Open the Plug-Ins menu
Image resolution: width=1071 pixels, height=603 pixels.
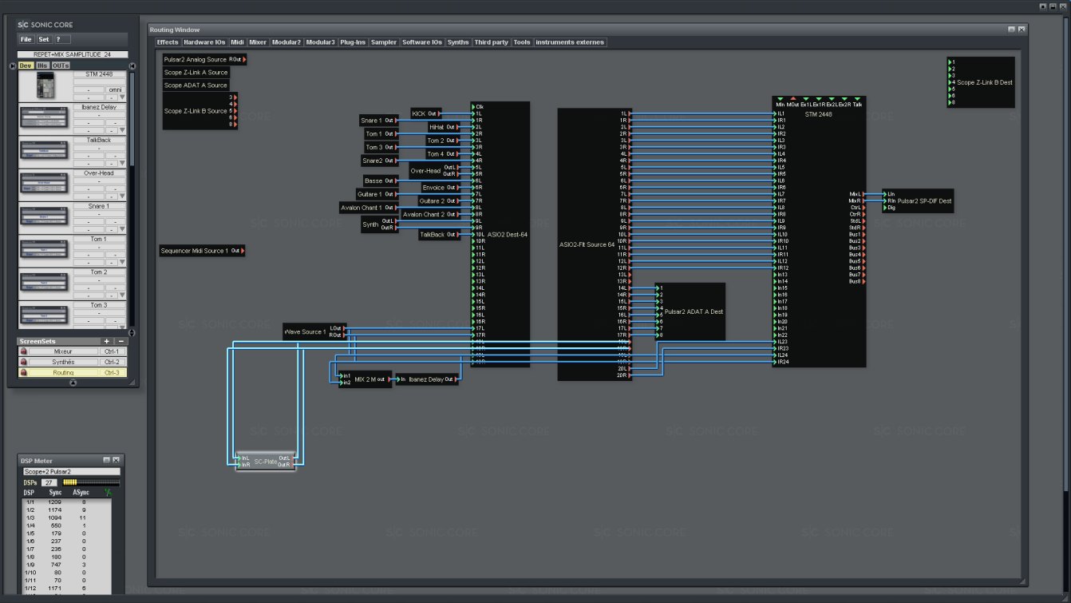(x=353, y=42)
